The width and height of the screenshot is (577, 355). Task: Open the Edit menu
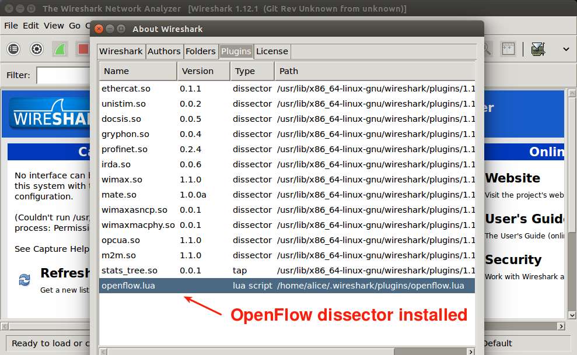(x=30, y=26)
